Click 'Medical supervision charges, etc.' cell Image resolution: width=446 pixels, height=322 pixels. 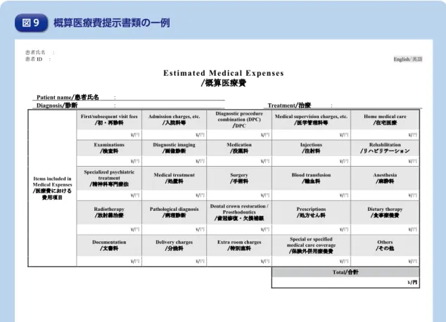pos(311,120)
